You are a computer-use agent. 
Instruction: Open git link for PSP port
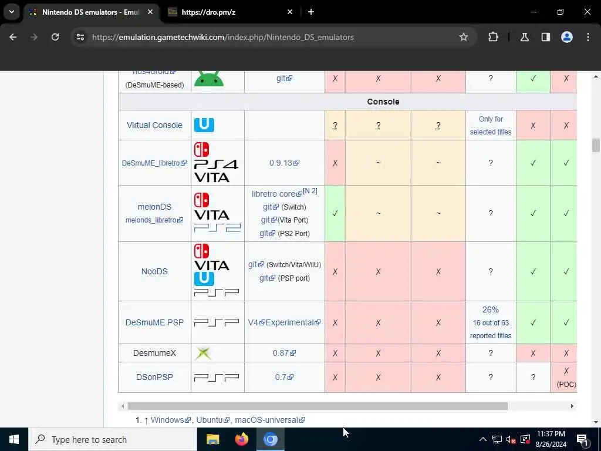267,278
